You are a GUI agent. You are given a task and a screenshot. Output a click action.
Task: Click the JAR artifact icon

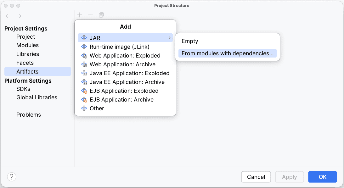point(84,38)
